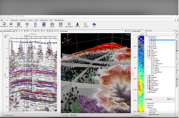Click the Data manager Filter field
Image resolution: width=179 pixels, height=118 pixels.
tap(160, 33)
